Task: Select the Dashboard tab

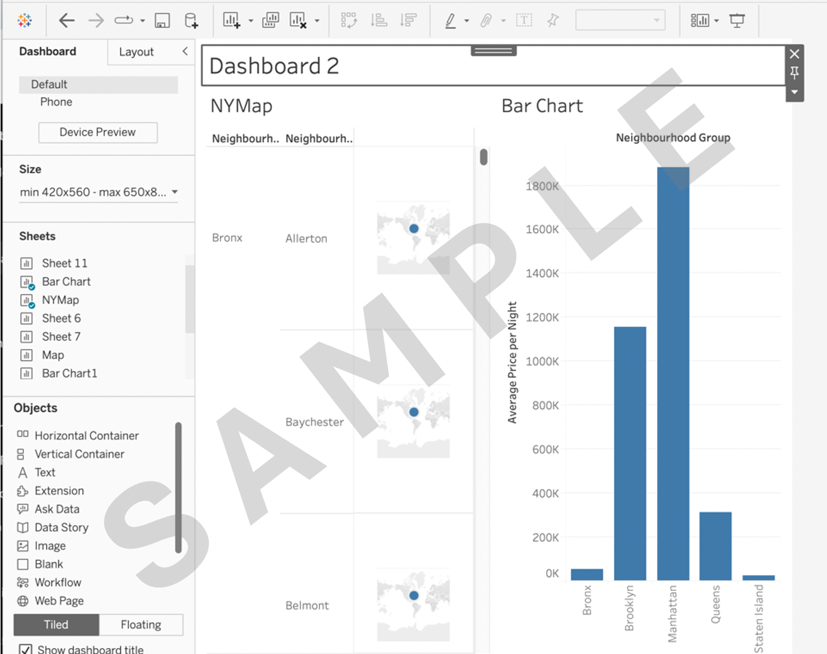Action: click(48, 52)
